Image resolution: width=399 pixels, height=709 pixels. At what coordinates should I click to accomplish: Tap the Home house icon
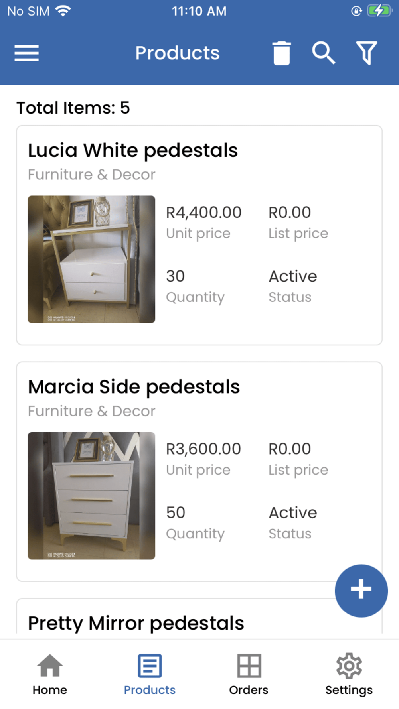(x=50, y=666)
